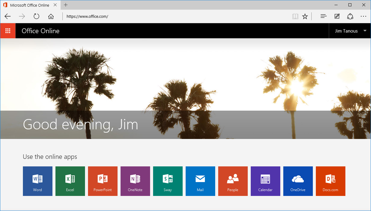Go to the browser home page
Viewport: 371px width, 211px height.
pos(51,16)
